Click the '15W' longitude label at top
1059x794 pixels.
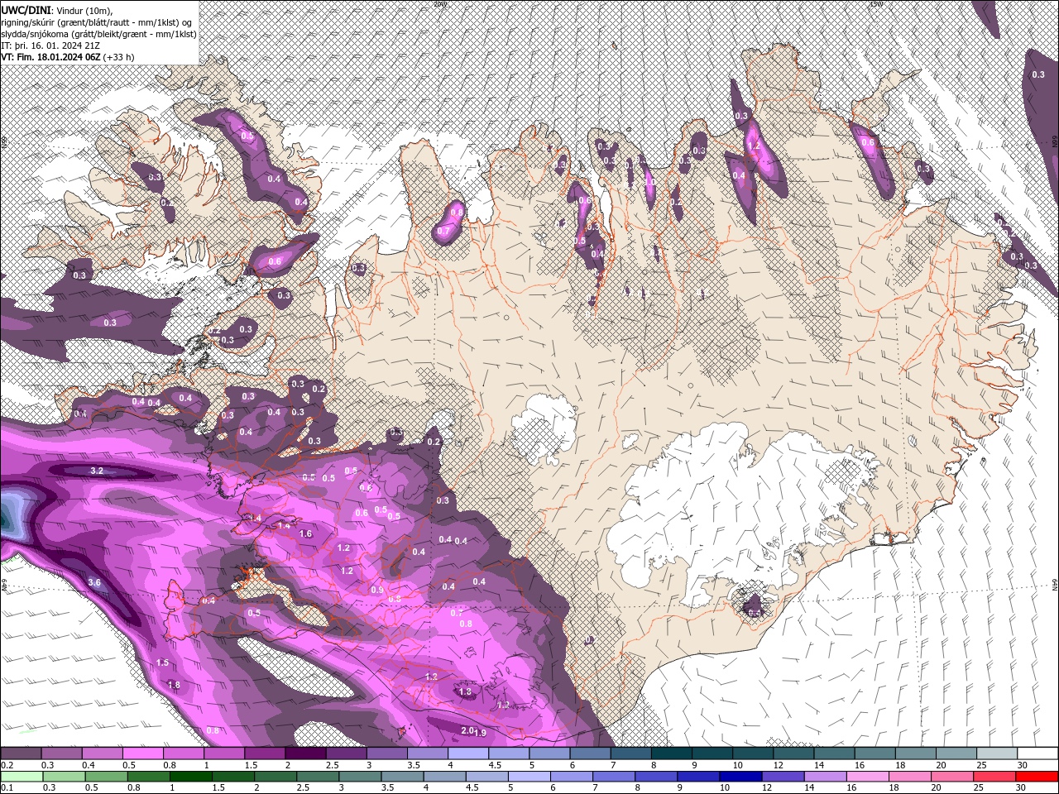pos(876,3)
